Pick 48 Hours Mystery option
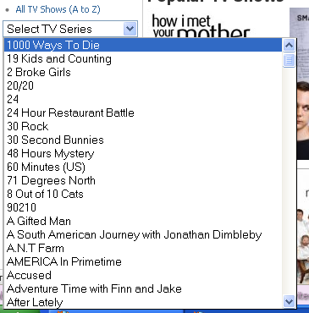This screenshot has height=313, width=309. tap(143, 153)
